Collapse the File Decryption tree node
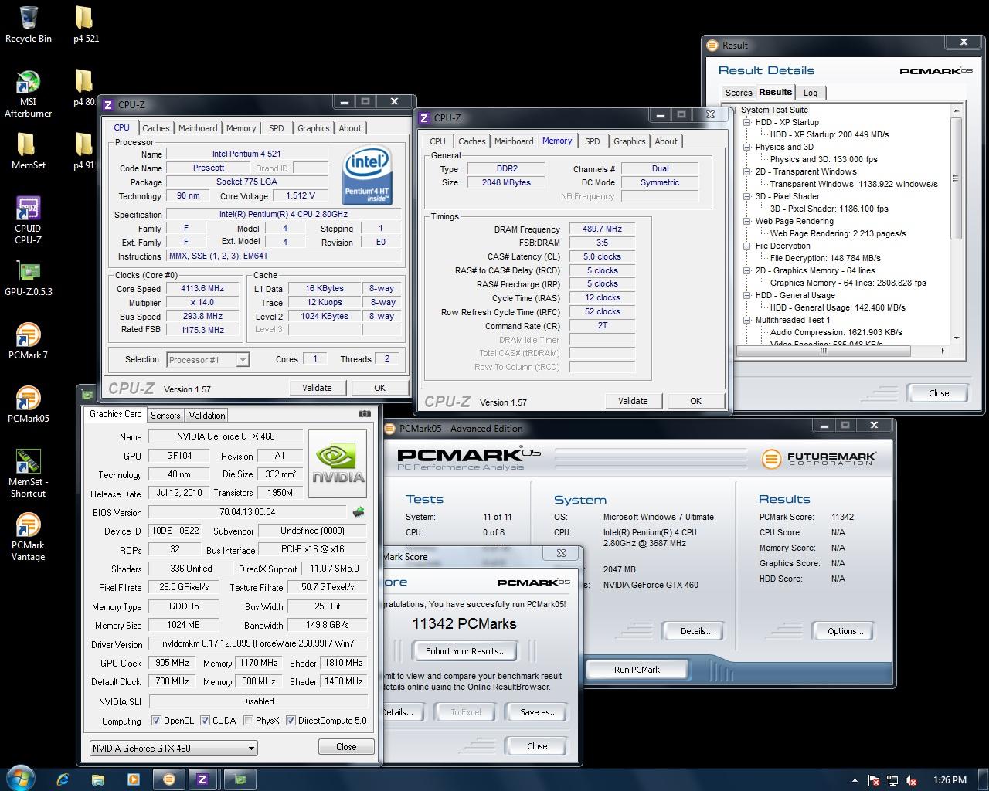Image resolution: width=989 pixels, height=791 pixels. tap(747, 246)
